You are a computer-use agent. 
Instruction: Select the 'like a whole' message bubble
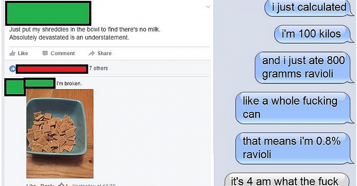[x=293, y=108]
